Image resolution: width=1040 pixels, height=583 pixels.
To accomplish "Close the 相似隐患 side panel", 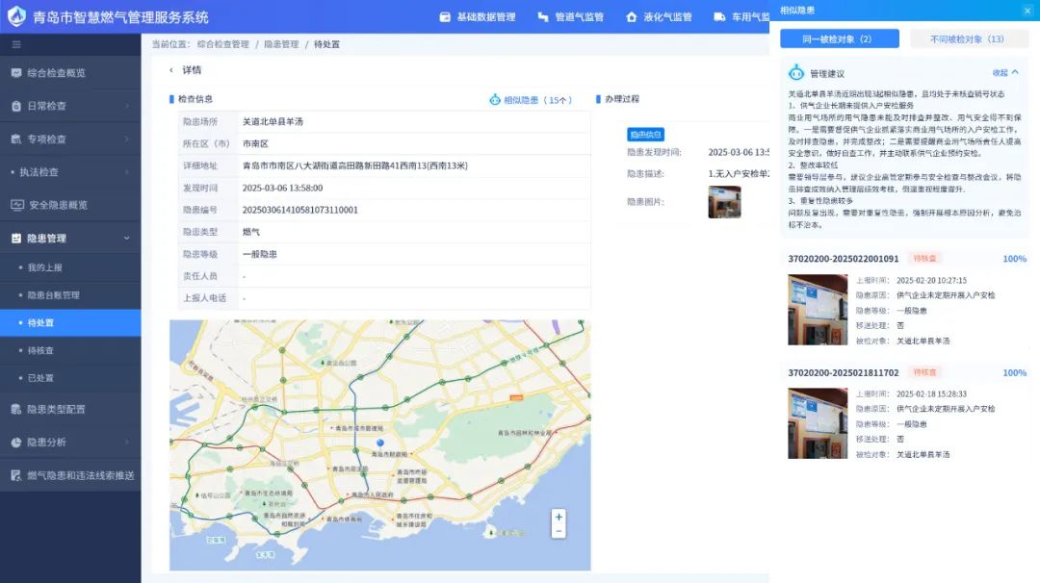I will [1027, 11].
